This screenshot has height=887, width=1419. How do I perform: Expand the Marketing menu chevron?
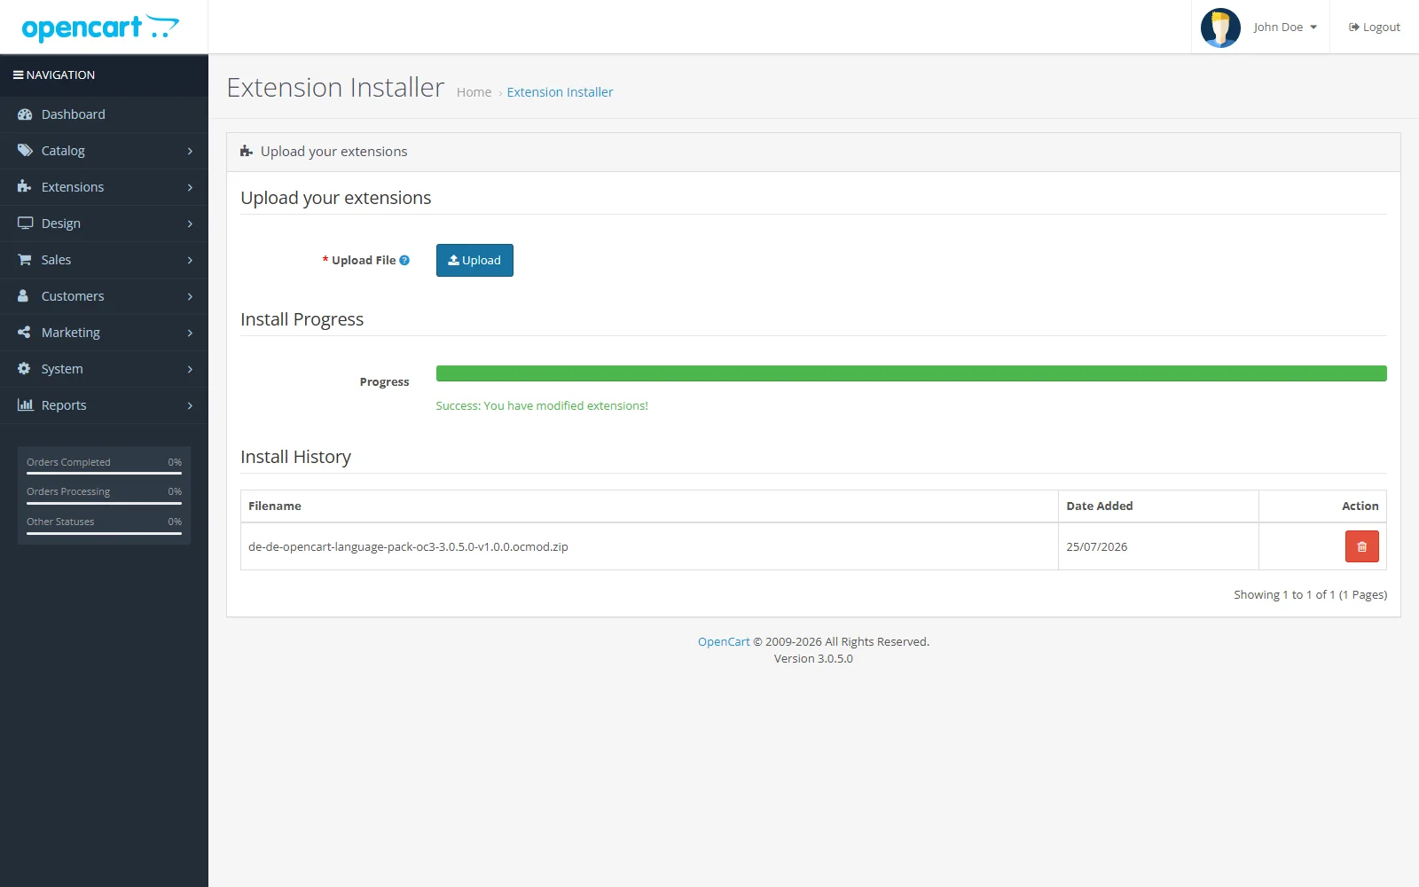click(x=190, y=334)
